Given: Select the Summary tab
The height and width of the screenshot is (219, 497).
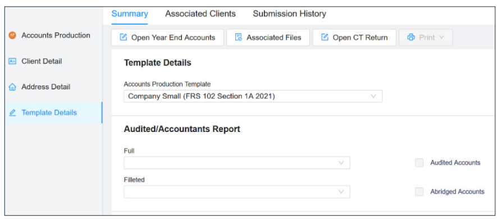Looking at the screenshot, I should 130,14.
